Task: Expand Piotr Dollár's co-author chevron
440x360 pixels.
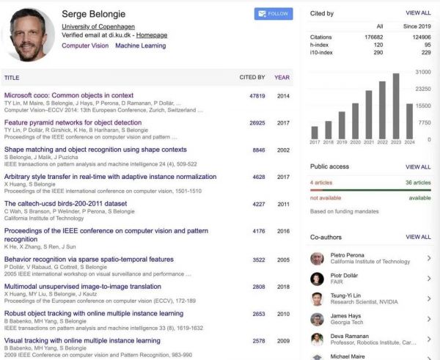Action: tap(429, 279)
